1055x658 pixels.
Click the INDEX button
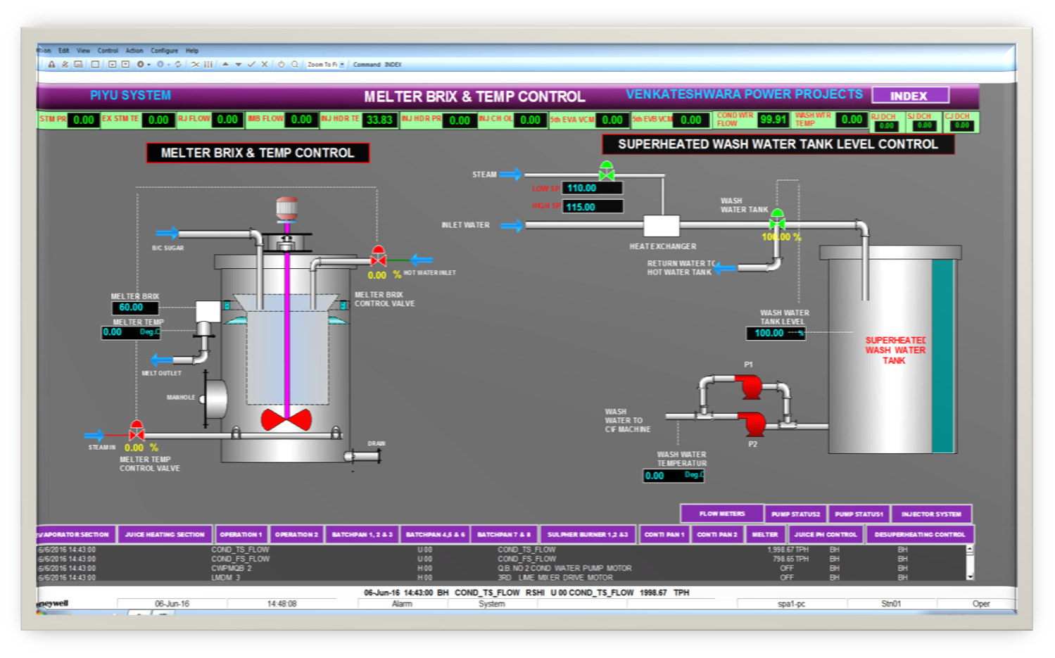[x=910, y=96]
